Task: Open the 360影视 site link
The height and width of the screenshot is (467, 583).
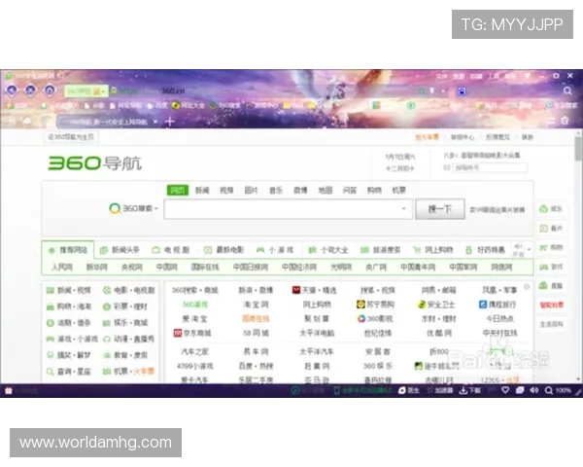Action: coord(375,319)
